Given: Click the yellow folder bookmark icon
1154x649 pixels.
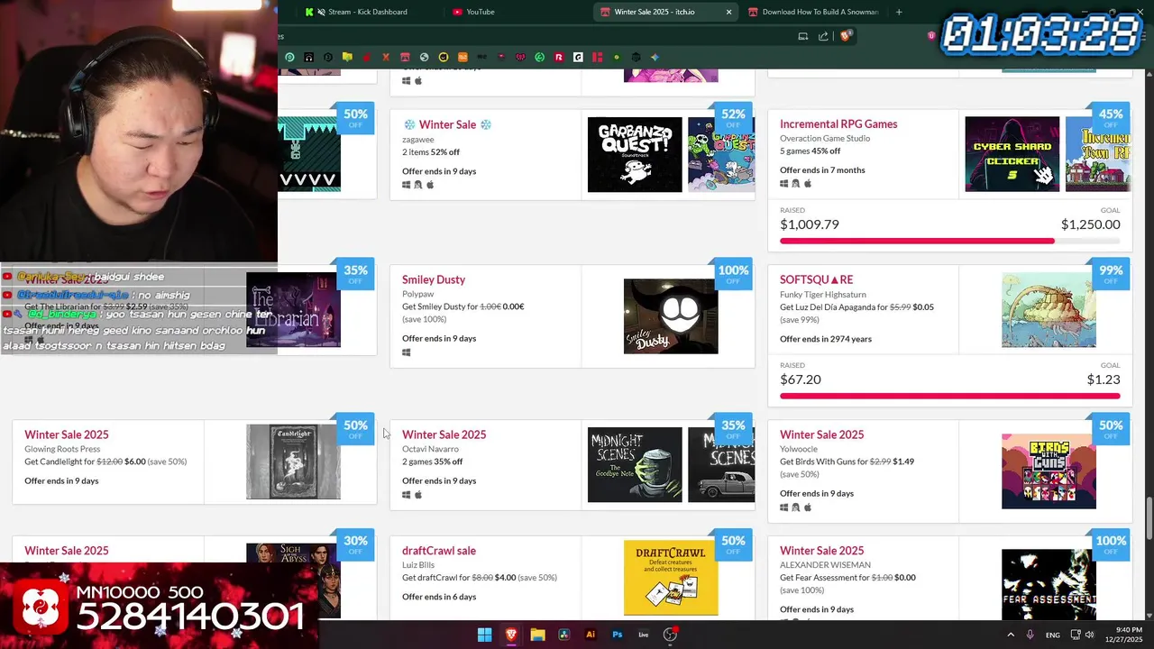Looking at the screenshot, I should (347, 57).
